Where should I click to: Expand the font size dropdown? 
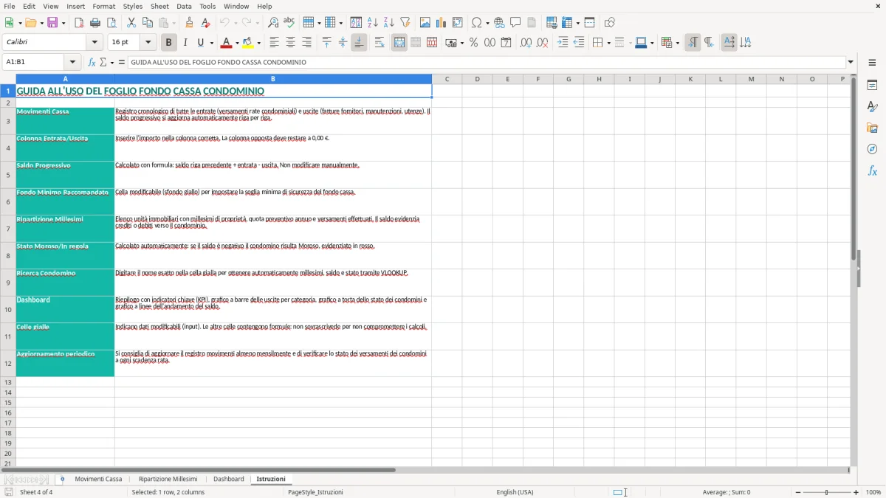pos(148,43)
